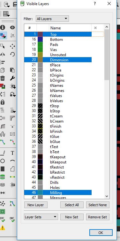
Task: Open the Errors warning triangle
Action: click(3, 228)
